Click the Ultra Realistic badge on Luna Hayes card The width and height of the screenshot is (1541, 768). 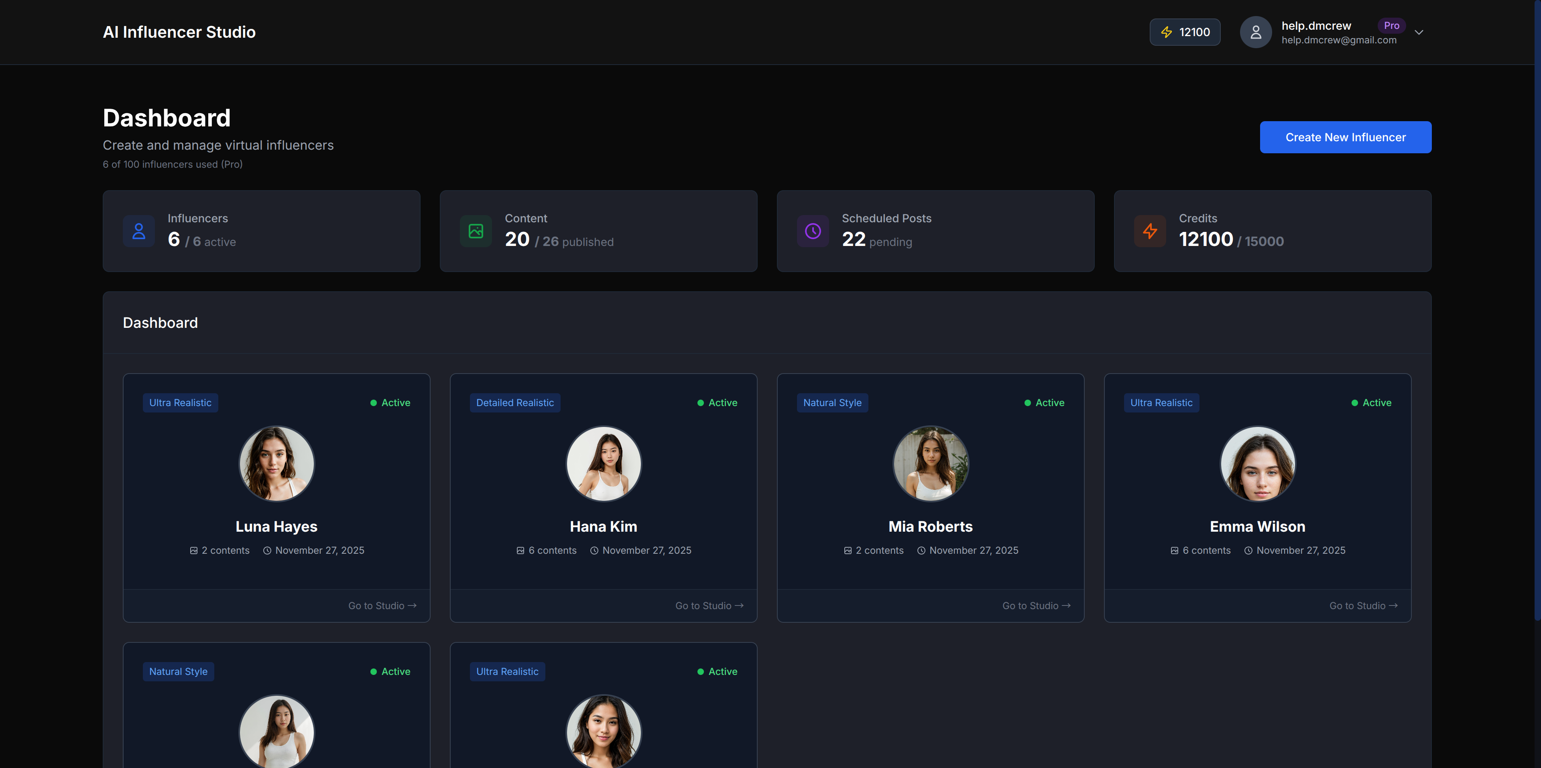point(180,402)
